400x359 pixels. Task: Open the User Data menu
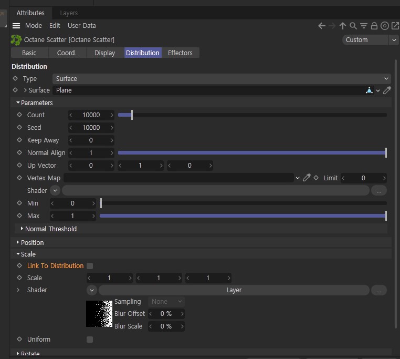point(82,26)
